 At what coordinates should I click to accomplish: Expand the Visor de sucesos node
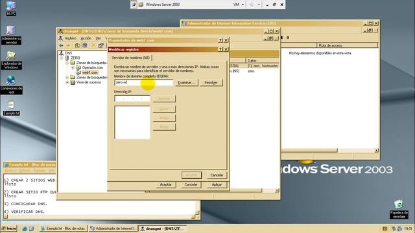[67, 82]
